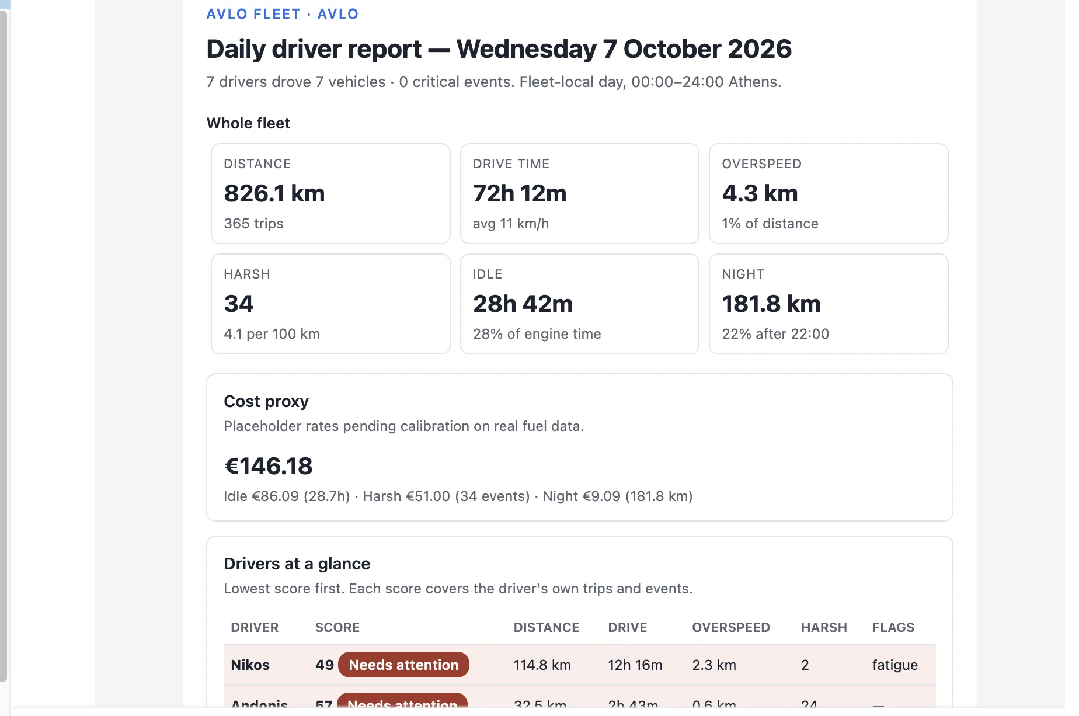Click the DISTANCE column header in drivers table
Screen dimensions: 1079x716
coord(547,628)
